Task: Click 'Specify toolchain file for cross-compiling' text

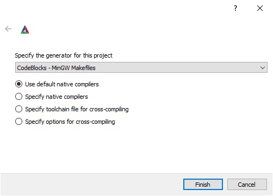Action: (x=77, y=109)
